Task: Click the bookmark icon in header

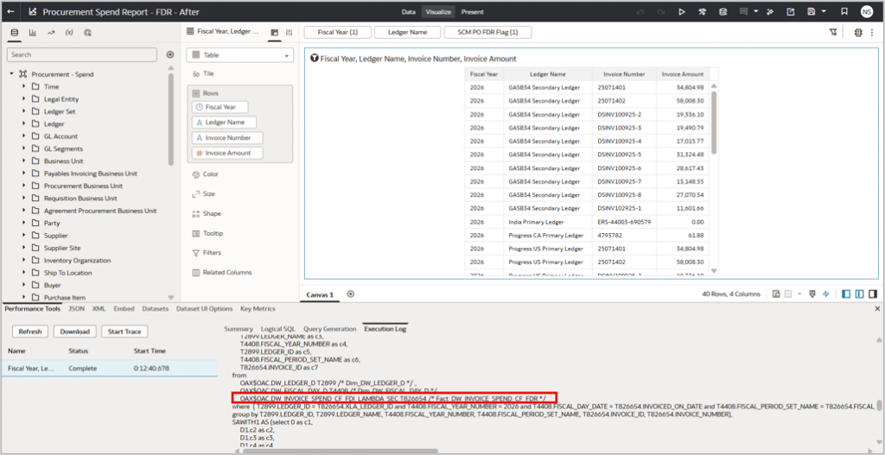Action: 844,11
